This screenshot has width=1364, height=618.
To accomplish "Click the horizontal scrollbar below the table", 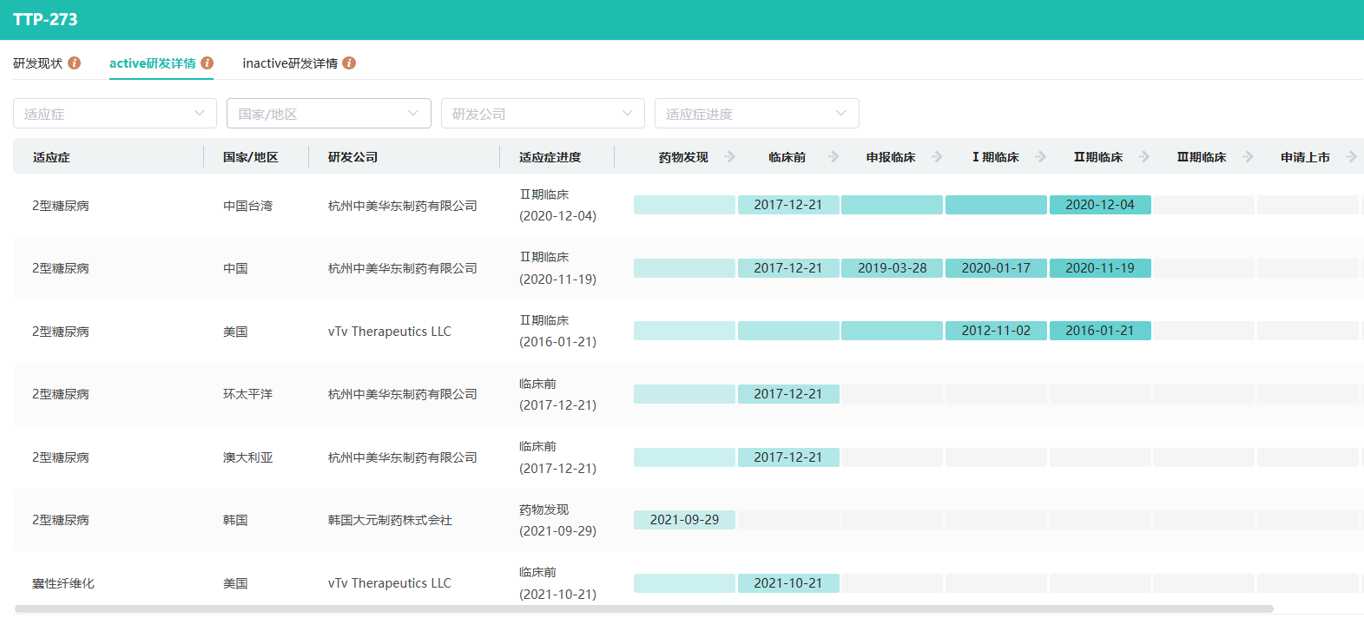I will [644, 609].
